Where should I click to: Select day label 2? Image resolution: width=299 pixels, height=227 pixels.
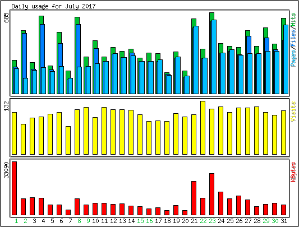[x=25, y=221]
